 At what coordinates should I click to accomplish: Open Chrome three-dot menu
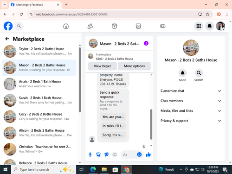(x=227, y=14)
